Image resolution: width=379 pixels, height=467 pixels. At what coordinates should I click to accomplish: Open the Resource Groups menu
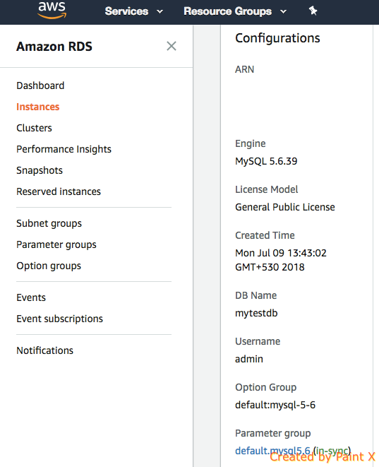click(x=227, y=11)
